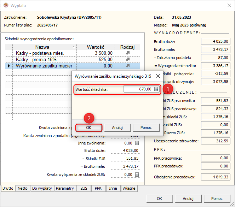Click Pomoc at bottom of Wypłata window

click(217, 199)
